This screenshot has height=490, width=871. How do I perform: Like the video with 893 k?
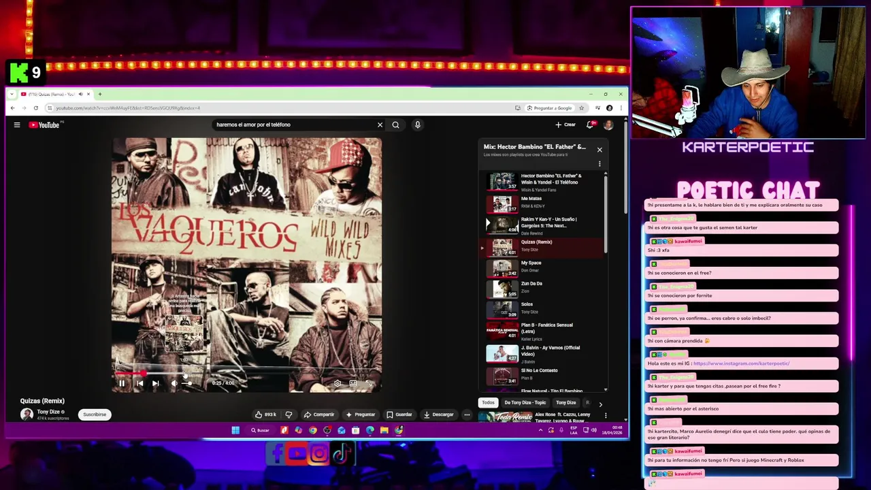265,414
